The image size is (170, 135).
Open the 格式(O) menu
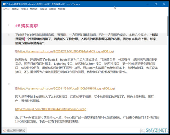pos(34,9)
